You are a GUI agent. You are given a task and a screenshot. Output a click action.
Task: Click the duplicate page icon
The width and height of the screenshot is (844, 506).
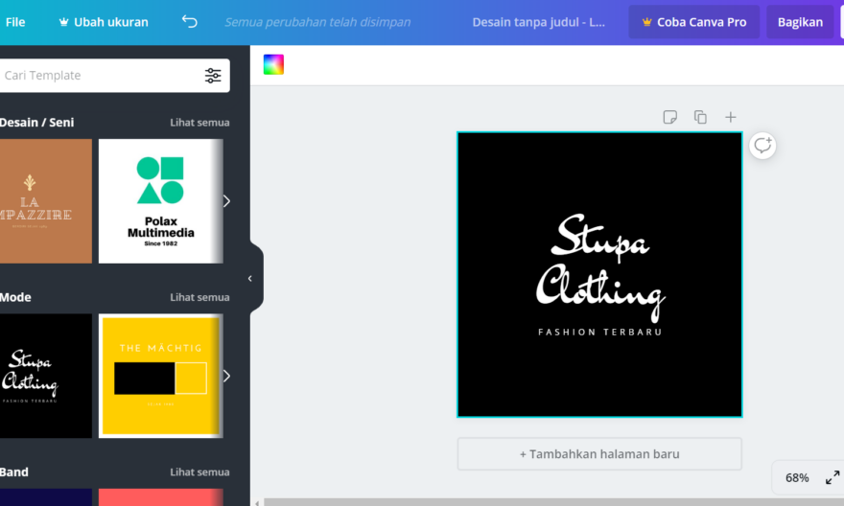700,117
